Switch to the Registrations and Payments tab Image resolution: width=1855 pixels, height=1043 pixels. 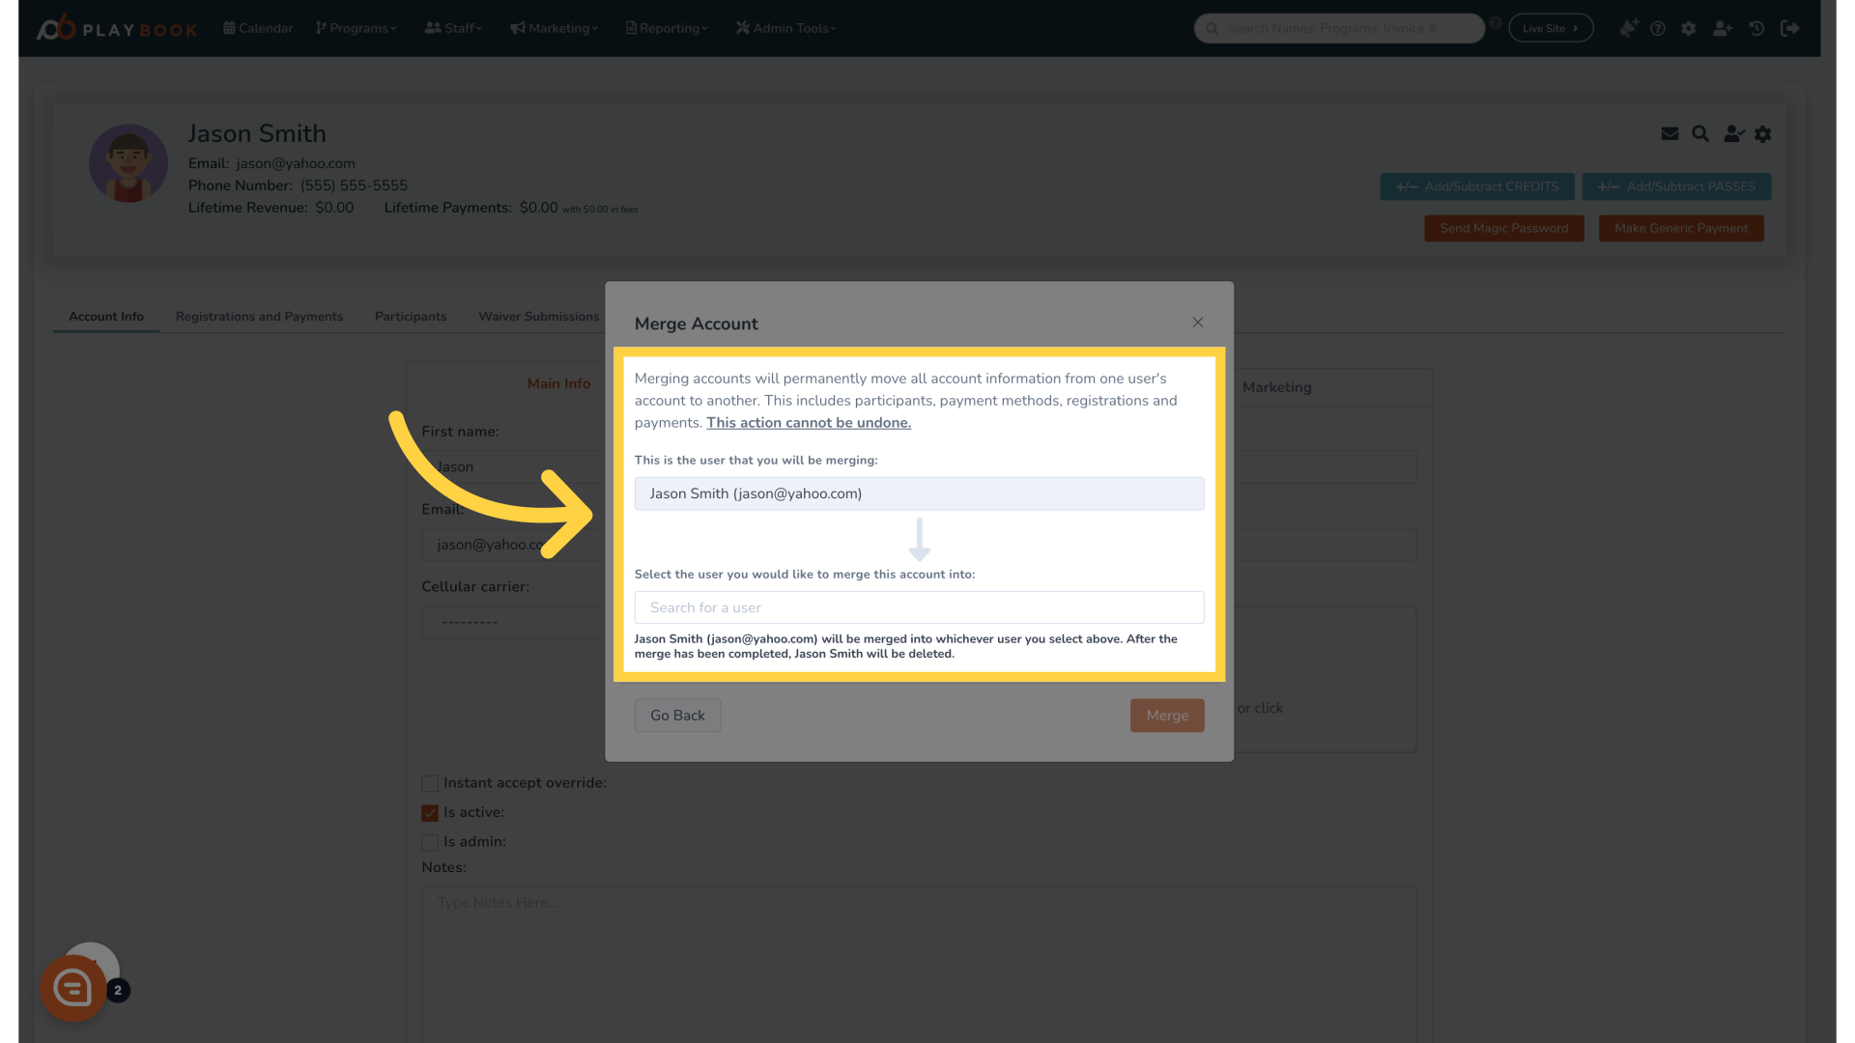click(259, 316)
